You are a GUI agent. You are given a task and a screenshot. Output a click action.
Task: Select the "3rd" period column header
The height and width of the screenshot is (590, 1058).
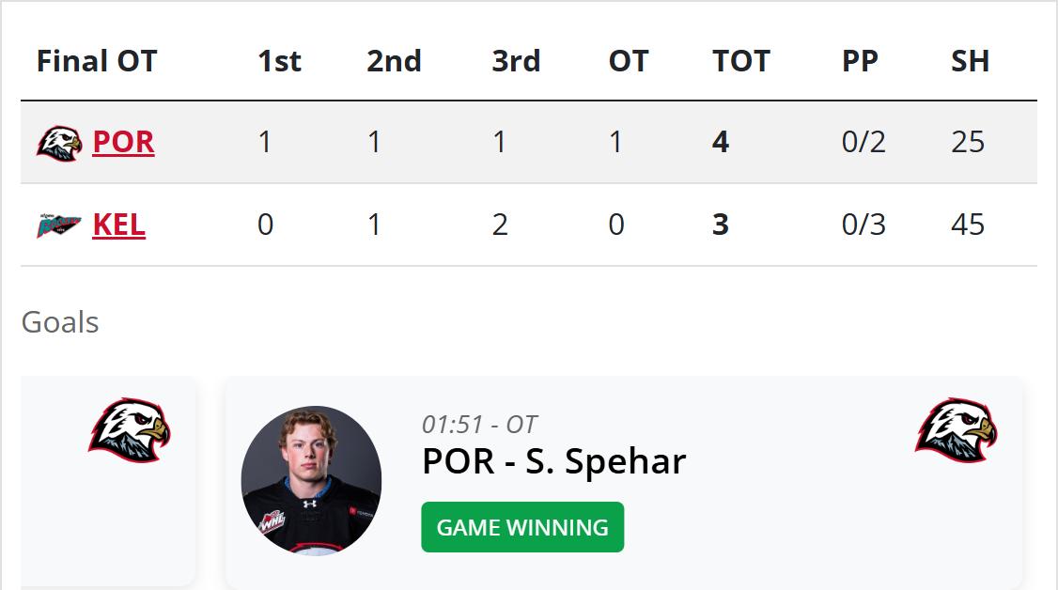point(516,61)
